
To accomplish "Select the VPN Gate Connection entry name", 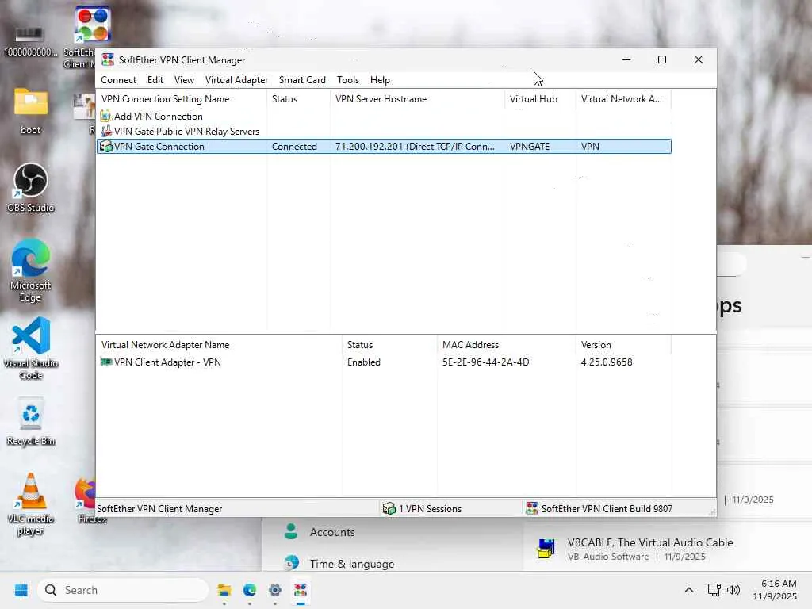I will pos(159,147).
